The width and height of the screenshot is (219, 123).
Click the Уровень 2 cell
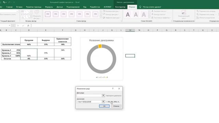pos(7,53)
